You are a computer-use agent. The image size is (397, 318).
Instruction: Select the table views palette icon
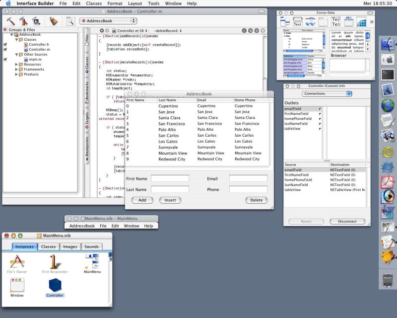361,21
